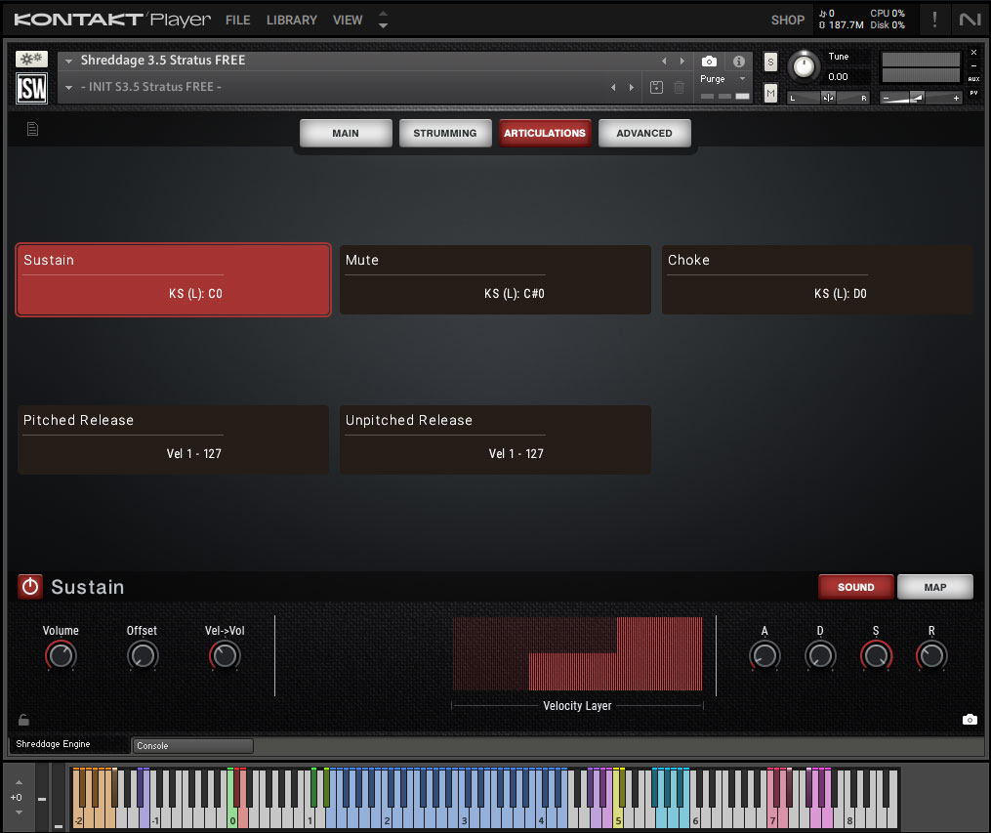Screen dimensions: 991x833
Task: Click the Native Instruments logo
Action: pos(970,19)
